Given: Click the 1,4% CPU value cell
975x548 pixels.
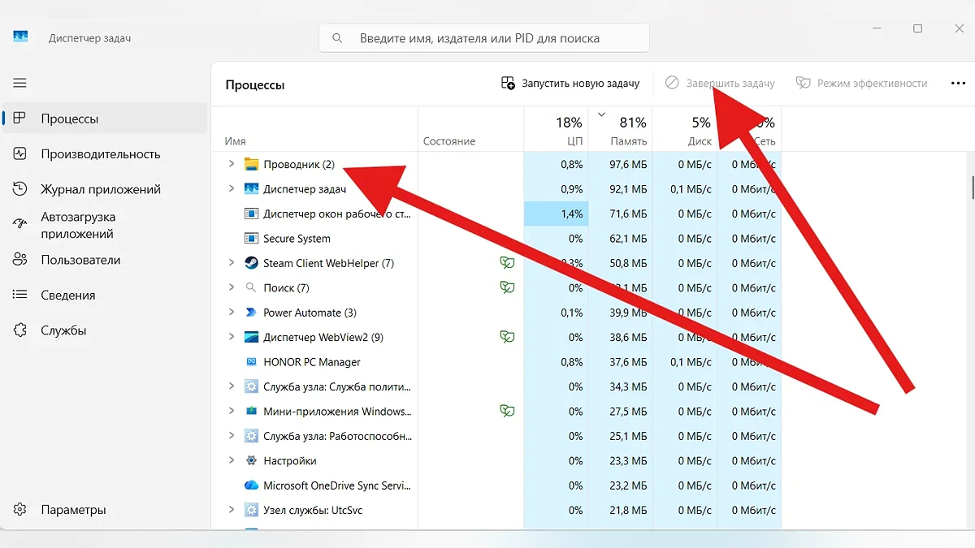Looking at the screenshot, I should click(x=557, y=214).
